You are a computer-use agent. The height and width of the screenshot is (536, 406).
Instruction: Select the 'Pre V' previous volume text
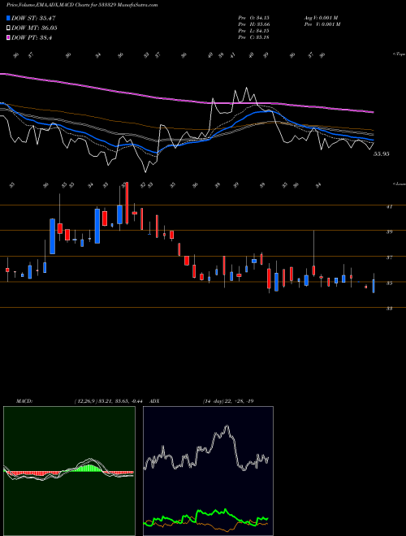tap(322, 24)
